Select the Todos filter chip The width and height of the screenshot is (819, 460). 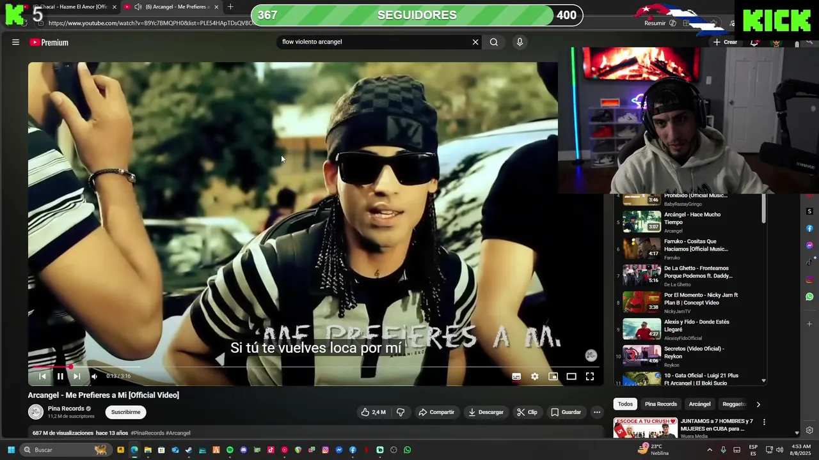click(625, 404)
